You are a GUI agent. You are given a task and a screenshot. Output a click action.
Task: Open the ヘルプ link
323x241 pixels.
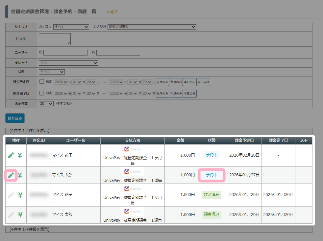click(112, 12)
